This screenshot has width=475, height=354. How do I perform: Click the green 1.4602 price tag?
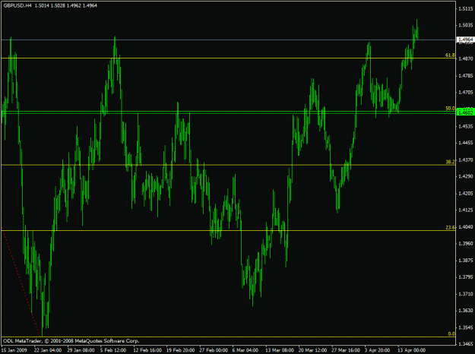(465, 112)
